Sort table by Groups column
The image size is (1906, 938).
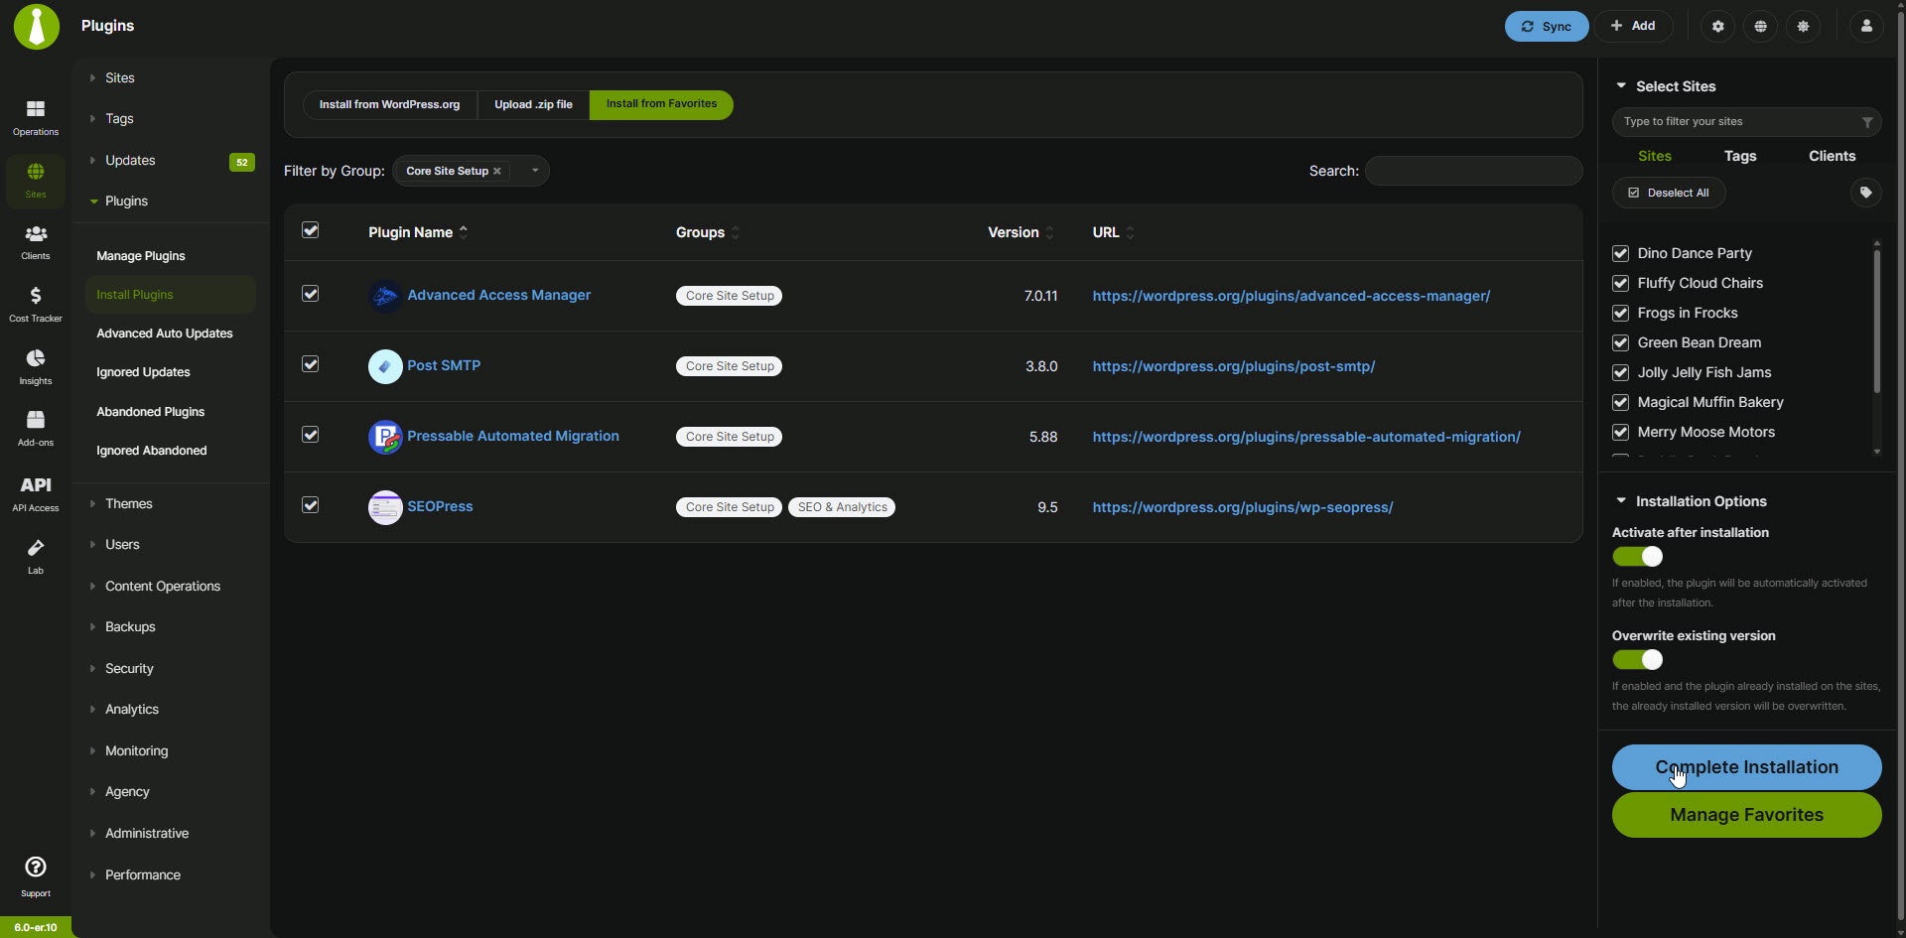(708, 232)
